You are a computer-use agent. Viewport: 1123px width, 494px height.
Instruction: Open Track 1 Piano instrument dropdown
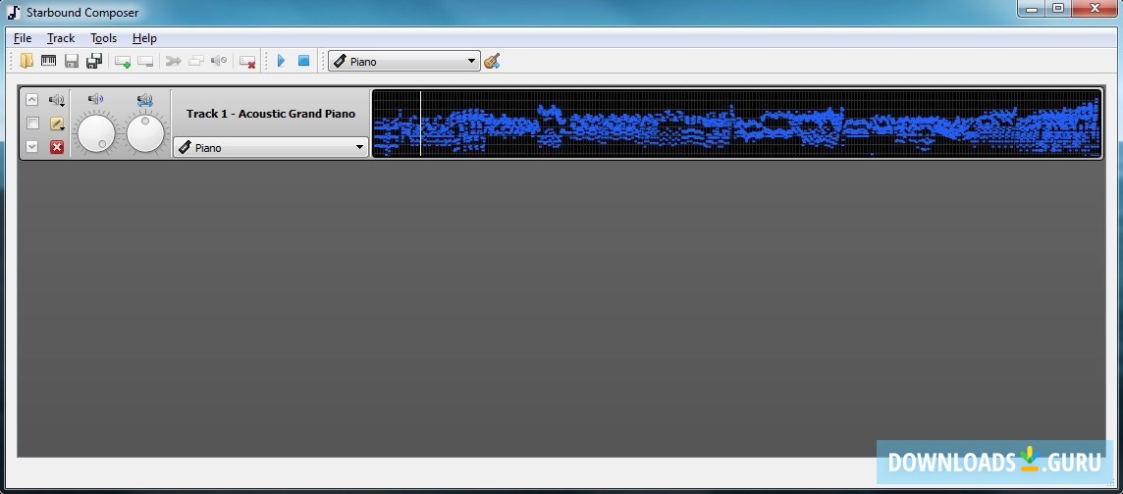(271, 147)
